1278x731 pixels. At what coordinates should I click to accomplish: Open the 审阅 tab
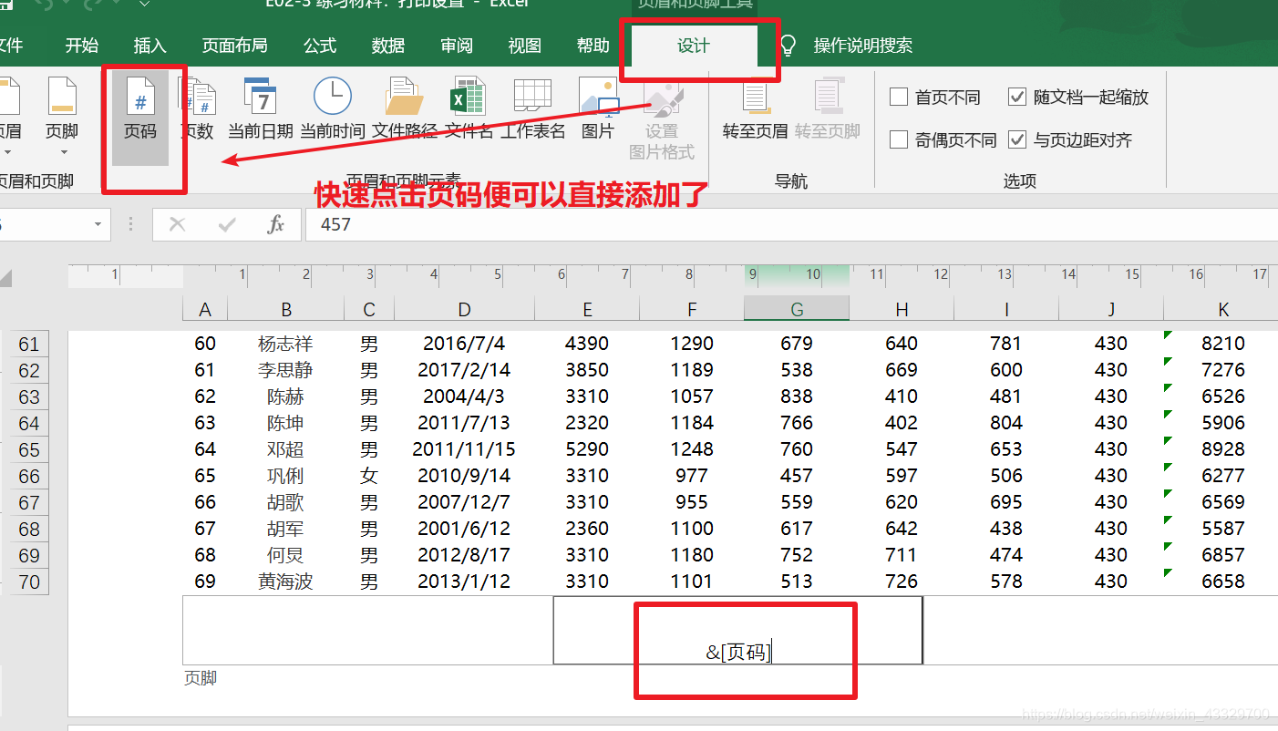pos(457,46)
